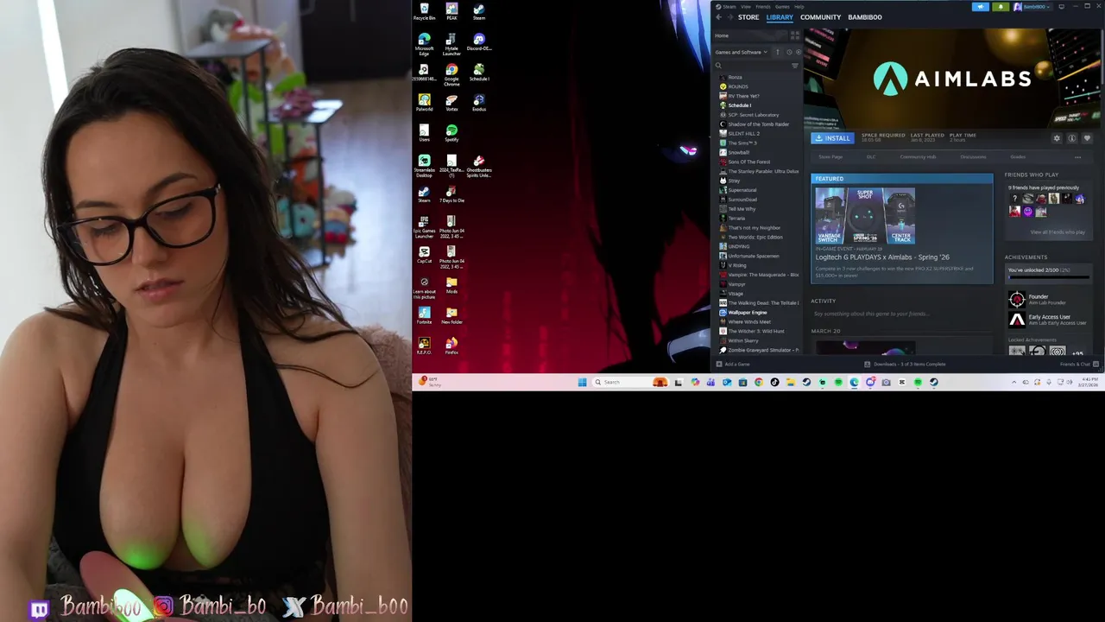
Task: Open View menu in Steam
Action: [x=746, y=6]
